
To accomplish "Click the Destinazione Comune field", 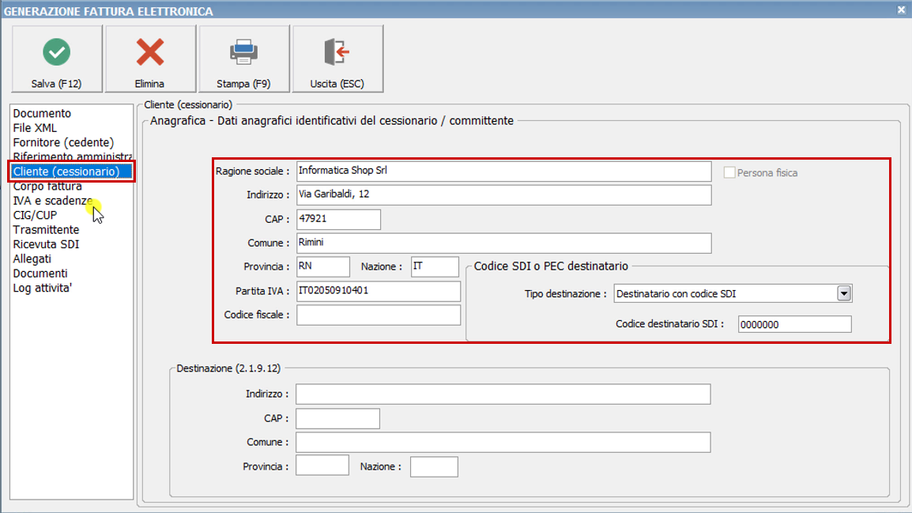I will point(502,442).
